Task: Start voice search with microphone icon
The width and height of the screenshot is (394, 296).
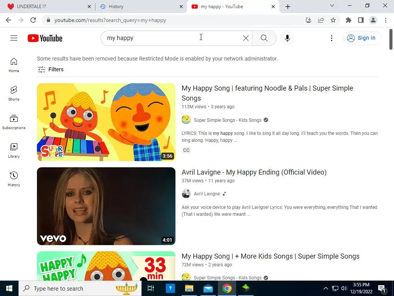Action: tap(287, 38)
